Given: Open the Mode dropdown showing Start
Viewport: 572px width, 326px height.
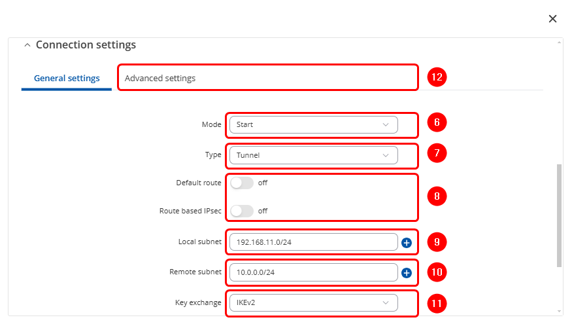Looking at the screenshot, I should tap(313, 124).
